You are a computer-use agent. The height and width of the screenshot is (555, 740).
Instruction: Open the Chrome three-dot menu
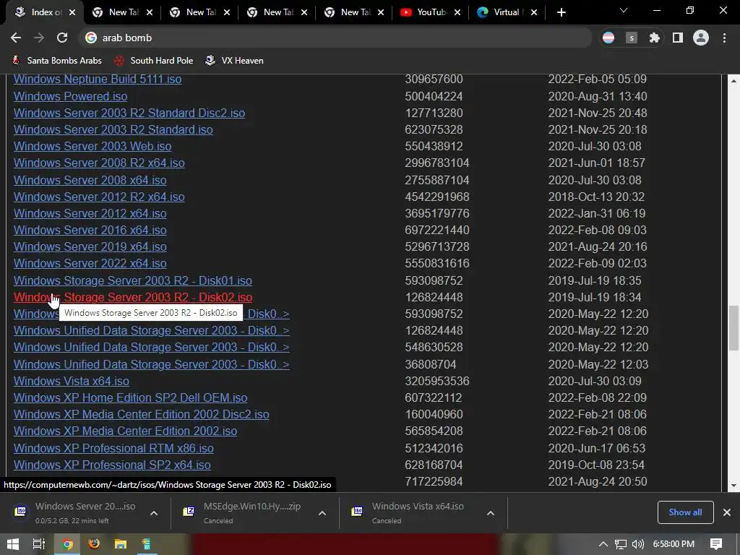point(724,38)
